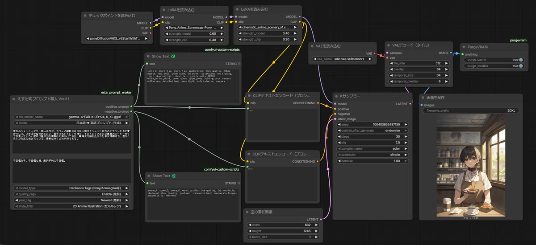The height and width of the screenshot is (245, 536).
Task: Click the green icon beside bottom Show Text title
Action: pyautogui.click(x=172, y=176)
